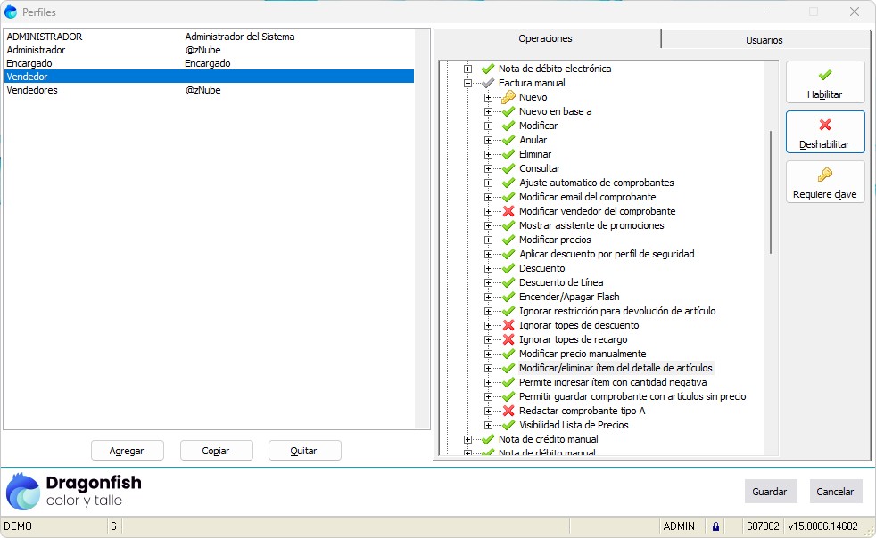Click the red X icon beside Redactar comprobante tipo A
The width and height of the screenshot is (876, 538).
[x=508, y=411]
